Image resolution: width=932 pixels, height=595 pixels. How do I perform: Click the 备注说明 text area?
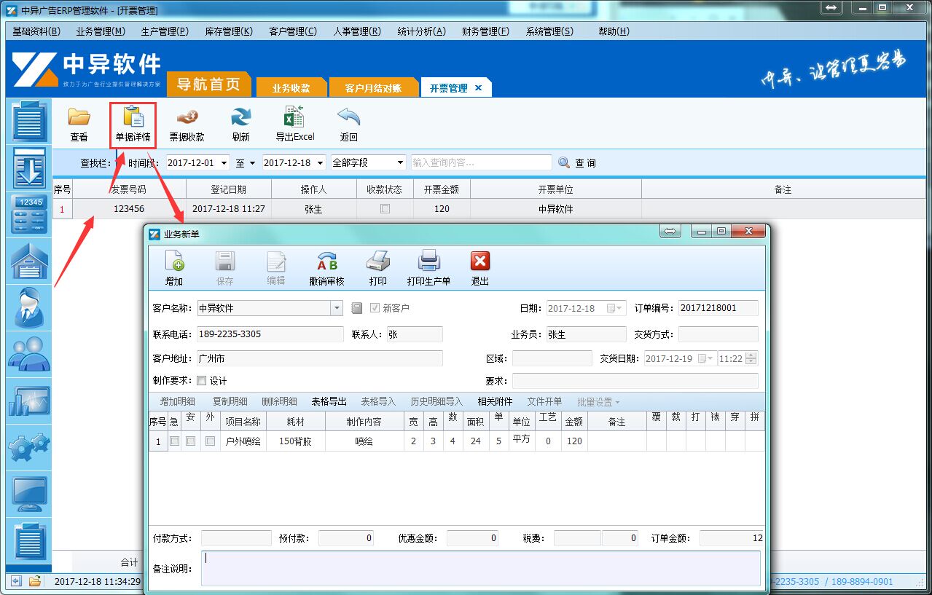tap(481, 568)
